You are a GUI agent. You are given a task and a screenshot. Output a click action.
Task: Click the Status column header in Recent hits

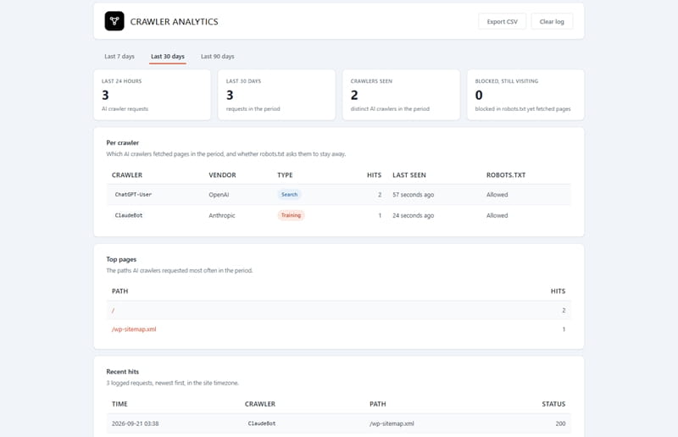pyautogui.click(x=553, y=404)
